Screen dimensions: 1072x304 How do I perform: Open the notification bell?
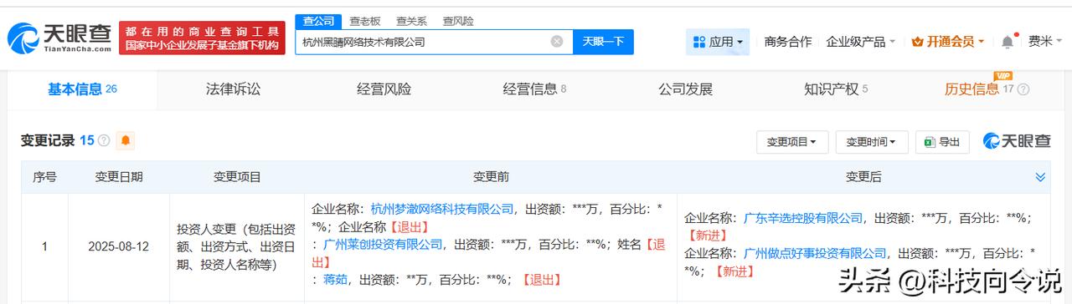1008,41
